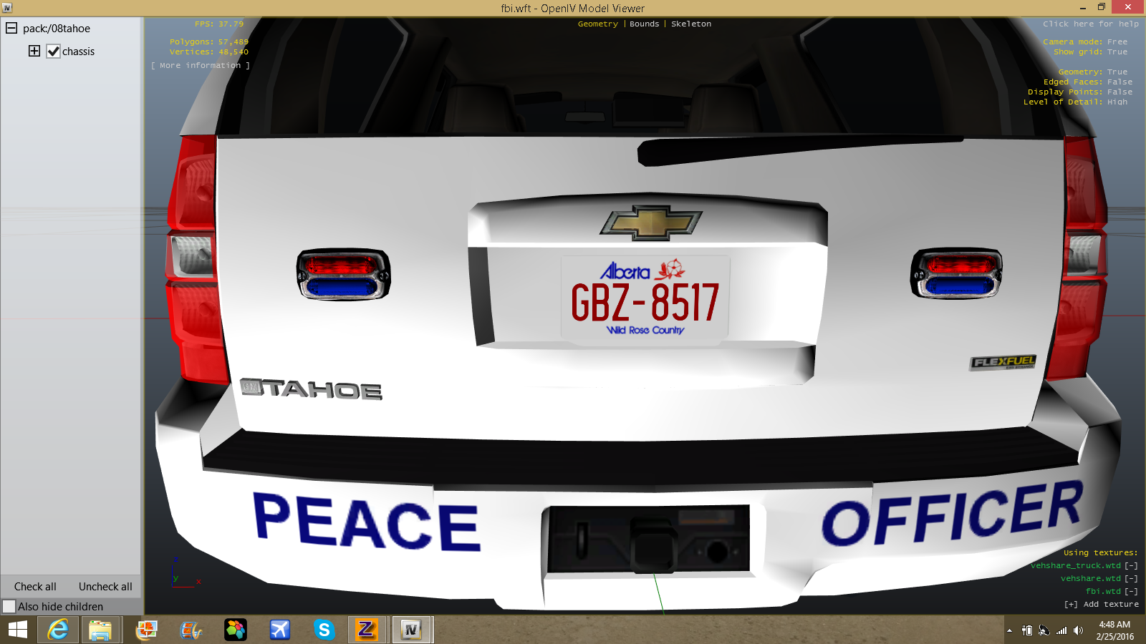Screen dimensions: 1146x644
Task: Open the volume speaker tray icon
Action: (1078, 630)
